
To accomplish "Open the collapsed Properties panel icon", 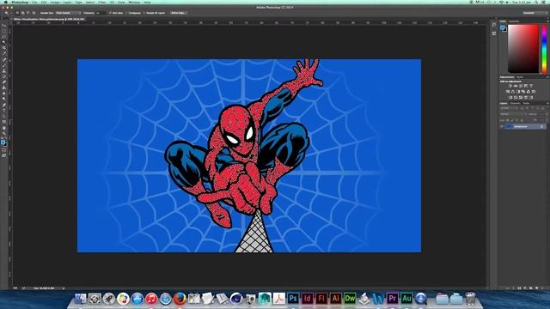I will click(x=494, y=33).
